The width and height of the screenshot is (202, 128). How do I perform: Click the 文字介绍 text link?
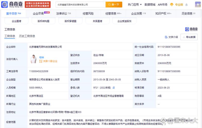tap(173, 37)
